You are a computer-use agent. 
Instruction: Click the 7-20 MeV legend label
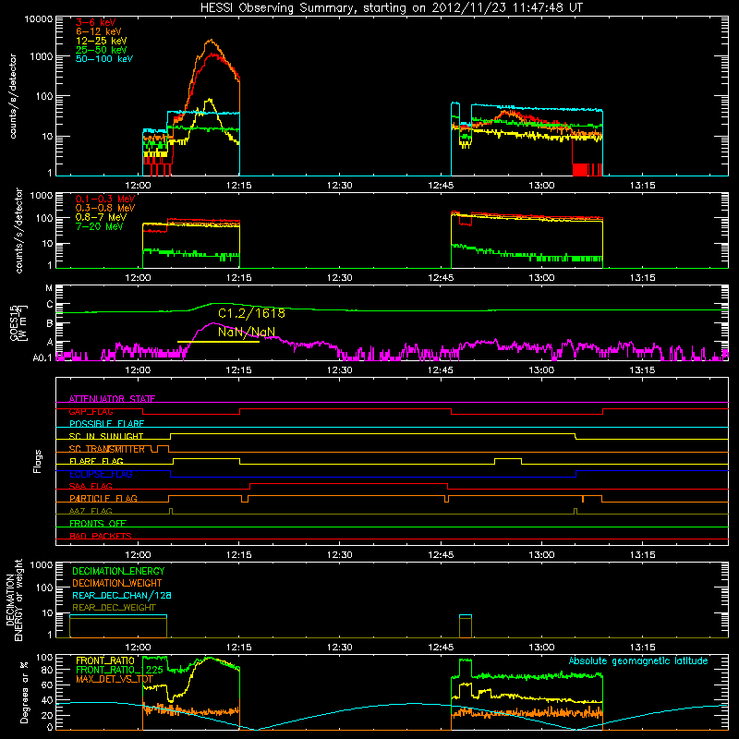click(x=100, y=226)
